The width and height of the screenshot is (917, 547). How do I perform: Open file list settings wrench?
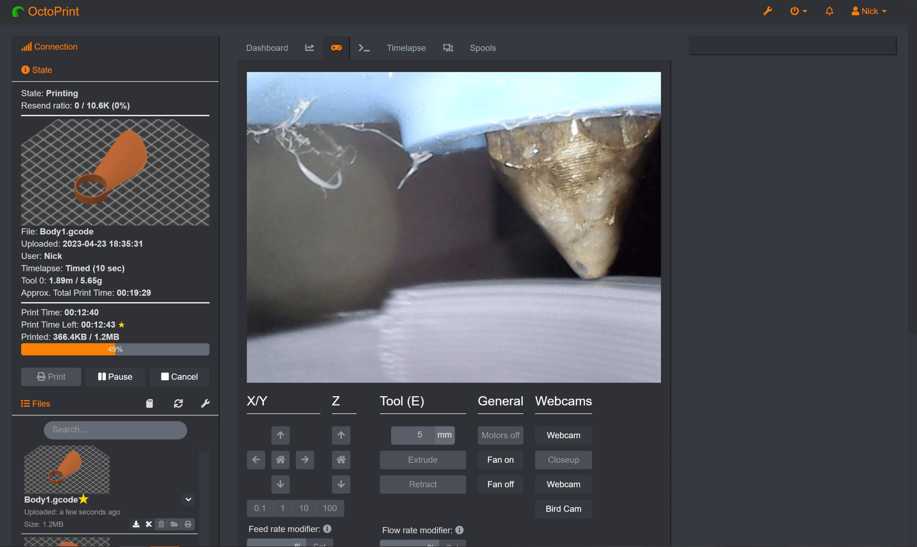pos(205,404)
